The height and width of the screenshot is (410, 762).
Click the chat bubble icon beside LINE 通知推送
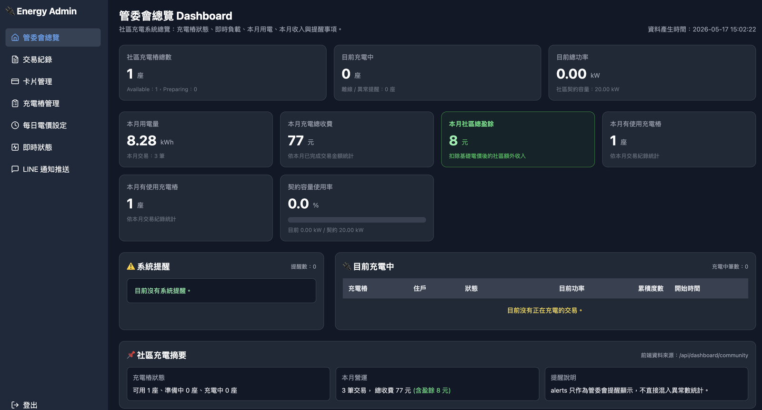(x=15, y=169)
